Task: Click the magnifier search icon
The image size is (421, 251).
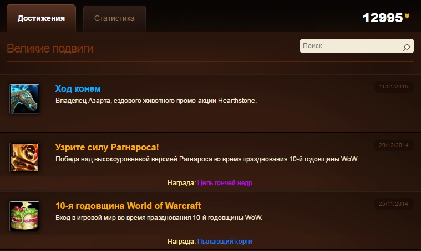Action: coord(407,48)
